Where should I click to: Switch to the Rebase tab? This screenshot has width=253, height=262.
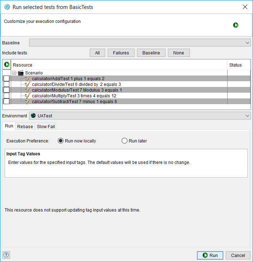[25, 126]
